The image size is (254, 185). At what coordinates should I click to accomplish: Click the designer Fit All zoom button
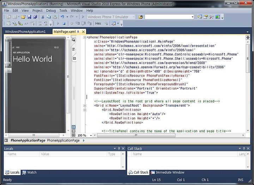pos(8,70)
